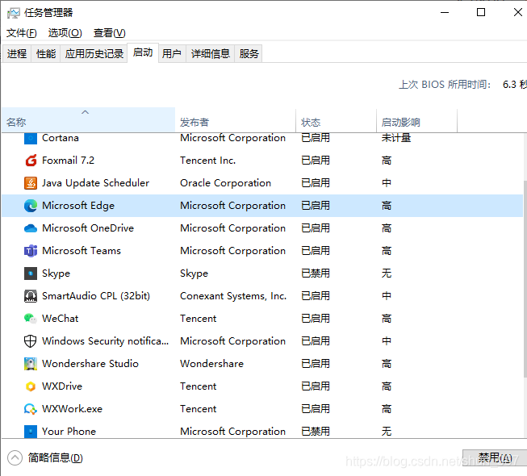This screenshot has width=527, height=476.
Task: Select the Foxmail 7.2 row name
Action: pos(69,161)
